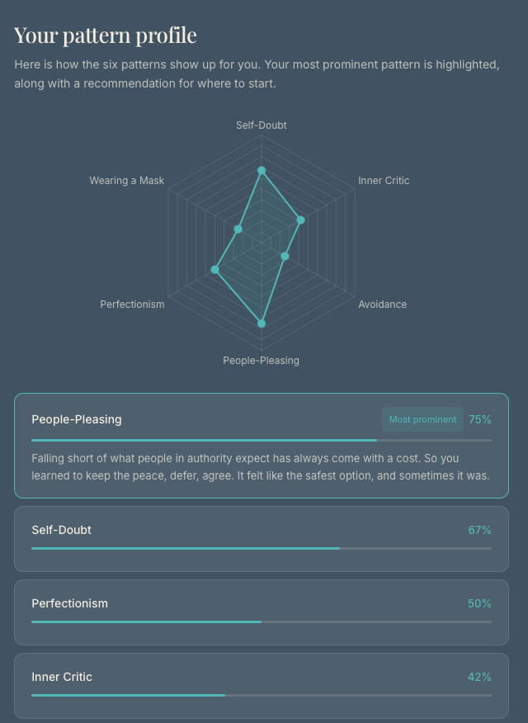Viewport: 528px width, 723px height.
Task: Click the Avoidance axis label
Action: tap(383, 305)
